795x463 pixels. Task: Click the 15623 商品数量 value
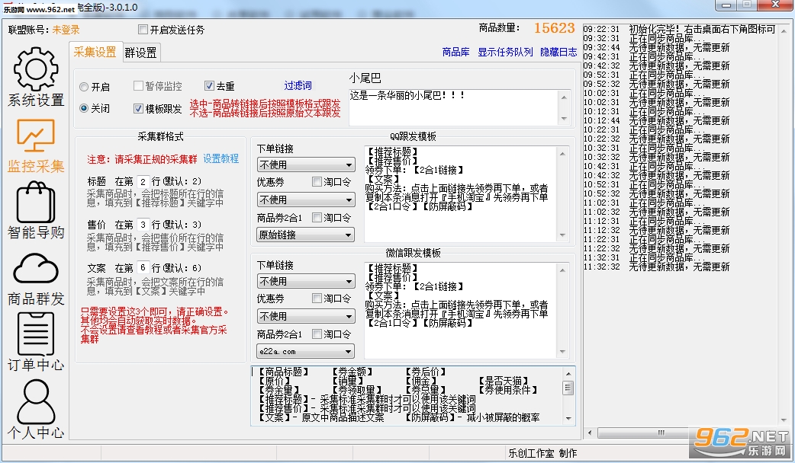coord(555,28)
